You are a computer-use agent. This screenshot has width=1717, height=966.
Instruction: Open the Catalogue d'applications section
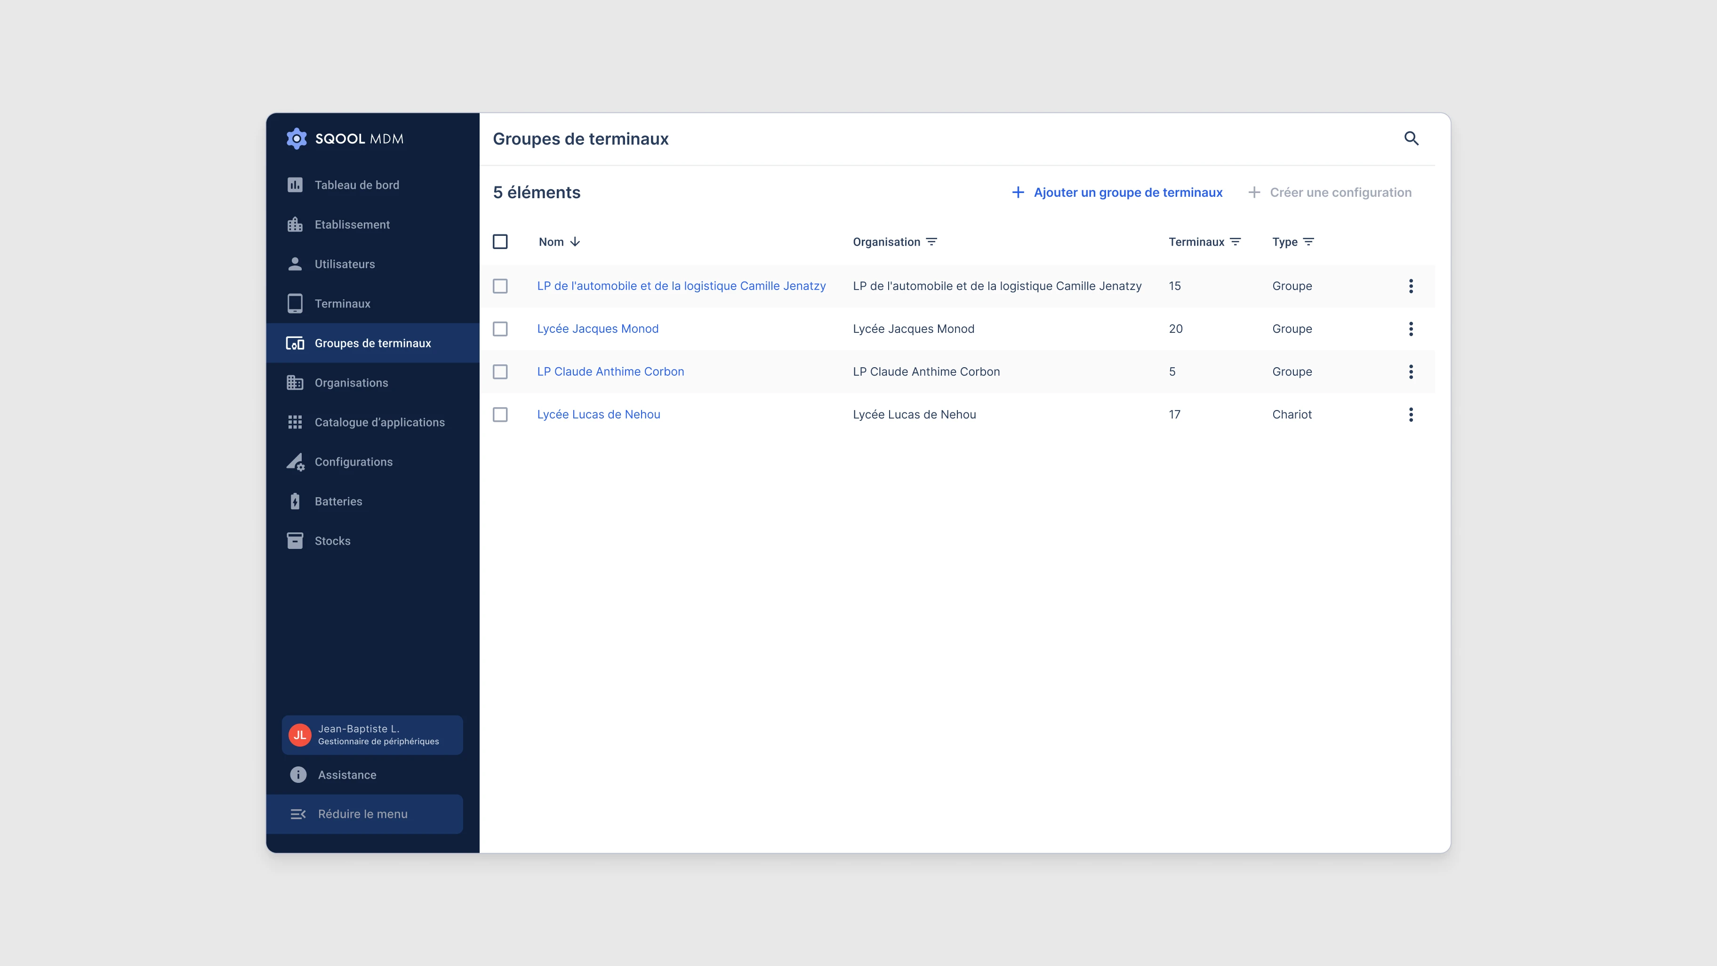click(380, 422)
